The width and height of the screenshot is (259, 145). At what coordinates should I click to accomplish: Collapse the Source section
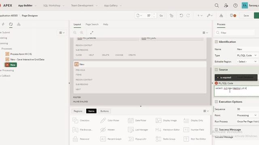click(x=216, y=70)
